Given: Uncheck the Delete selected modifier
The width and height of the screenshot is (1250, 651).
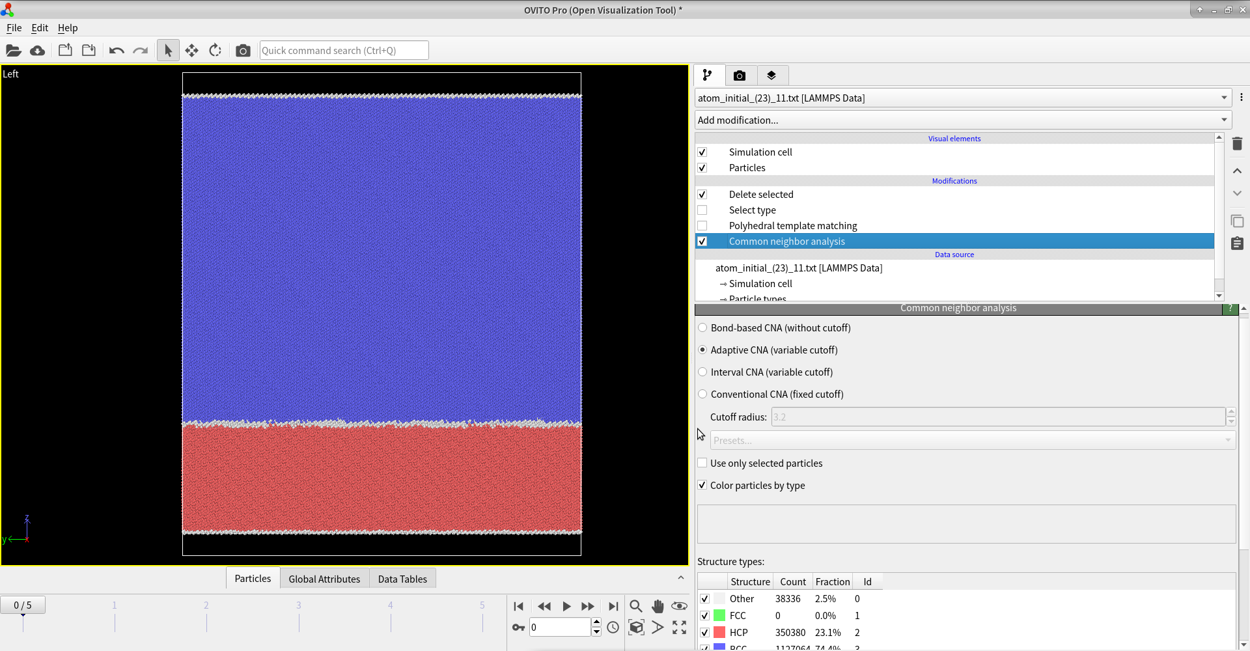Looking at the screenshot, I should [702, 195].
